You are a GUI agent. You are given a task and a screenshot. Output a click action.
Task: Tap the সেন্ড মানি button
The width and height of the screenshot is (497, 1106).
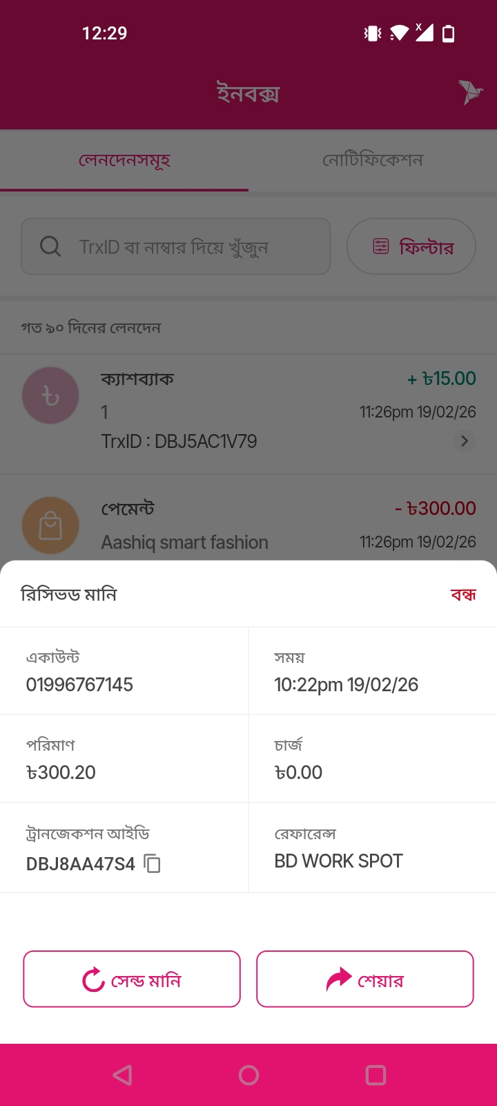point(132,980)
